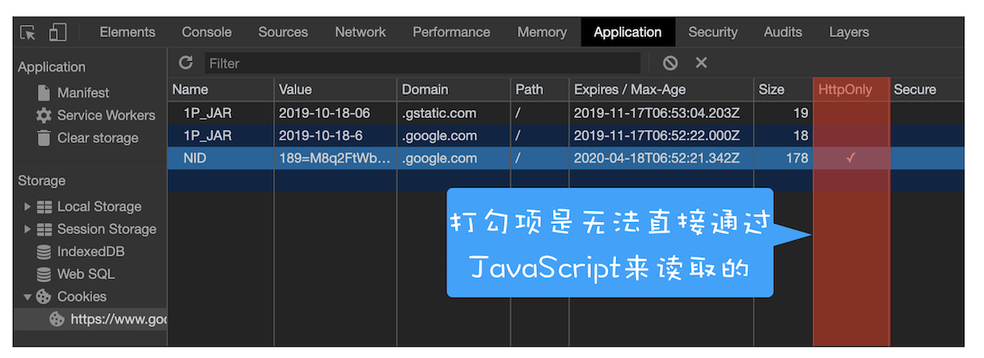This screenshot has height=358, width=984.
Task: Sort cookies by HttpOnly column header
Action: tap(845, 89)
